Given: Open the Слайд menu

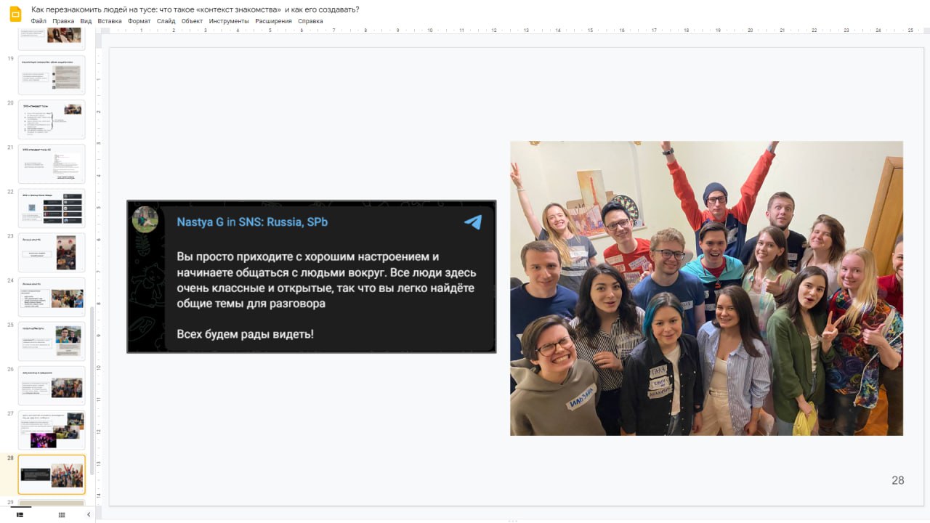Looking at the screenshot, I should pyautogui.click(x=166, y=21).
